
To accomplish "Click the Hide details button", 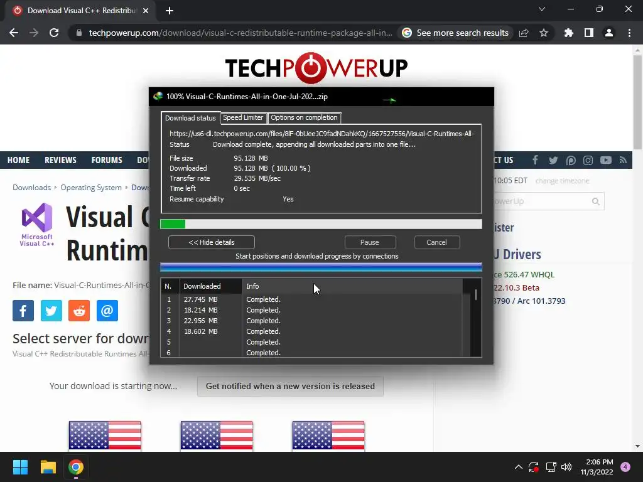I will click(x=212, y=242).
